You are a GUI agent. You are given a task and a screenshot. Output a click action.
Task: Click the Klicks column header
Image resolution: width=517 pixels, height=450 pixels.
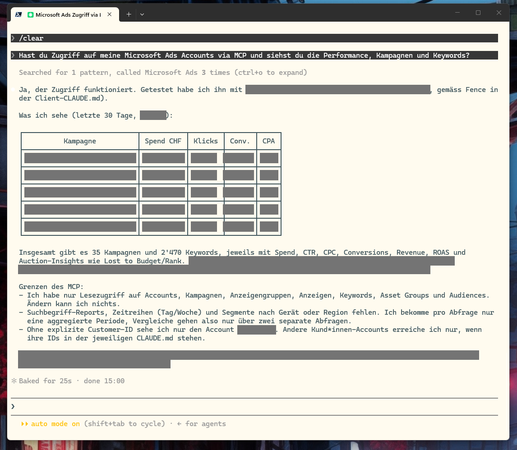pyautogui.click(x=206, y=141)
